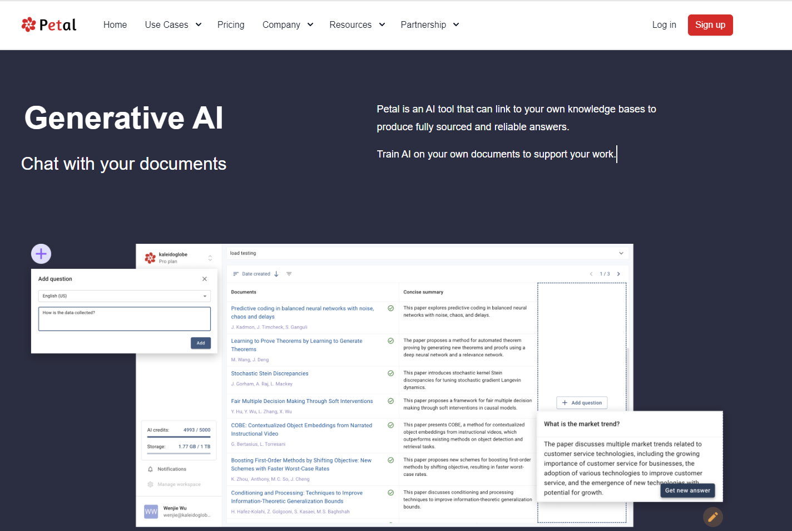This screenshot has height=531, width=792.
Task: Expand the load testing dropdown
Action: (x=621, y=253)
